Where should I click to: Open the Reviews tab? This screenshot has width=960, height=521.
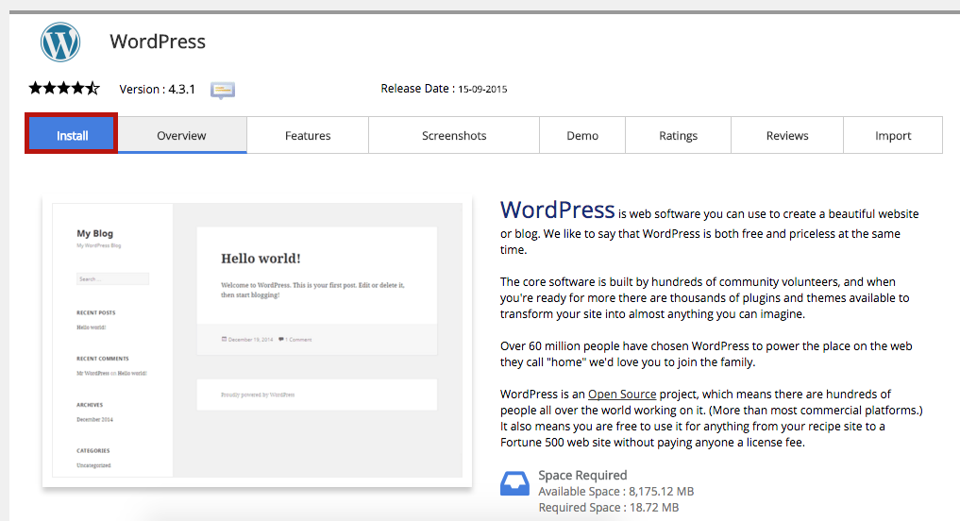pos(787,135)
